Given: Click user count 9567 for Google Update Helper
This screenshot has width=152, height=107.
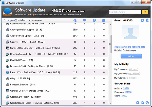Looking at the screenshot, I should [x=75, y=103].
